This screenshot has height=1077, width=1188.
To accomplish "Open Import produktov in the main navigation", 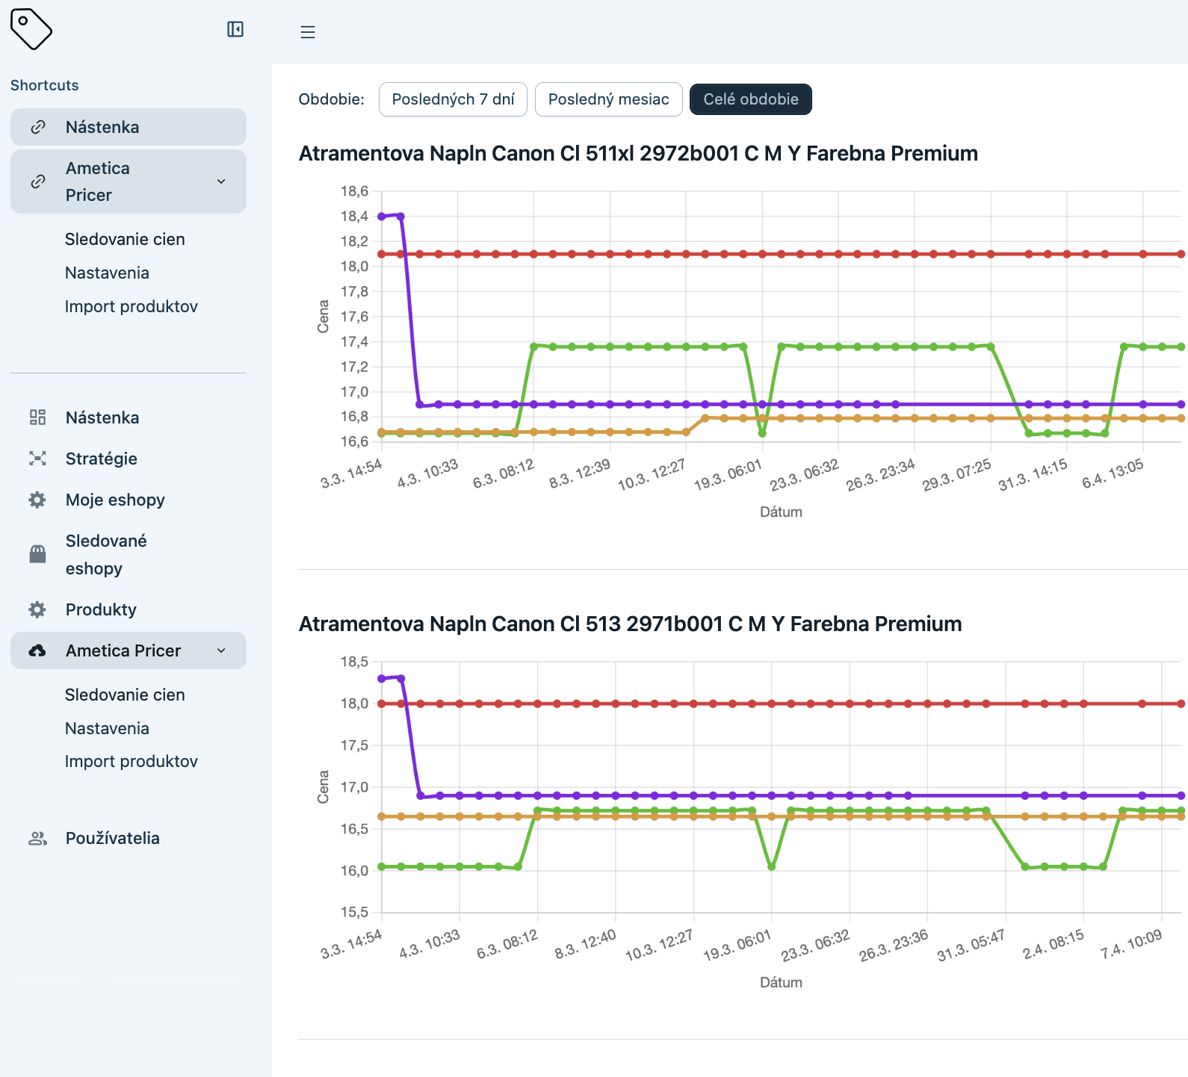I will tap(132, 761).
